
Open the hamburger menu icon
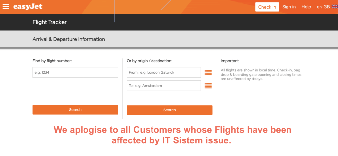[x=6, y=7]
